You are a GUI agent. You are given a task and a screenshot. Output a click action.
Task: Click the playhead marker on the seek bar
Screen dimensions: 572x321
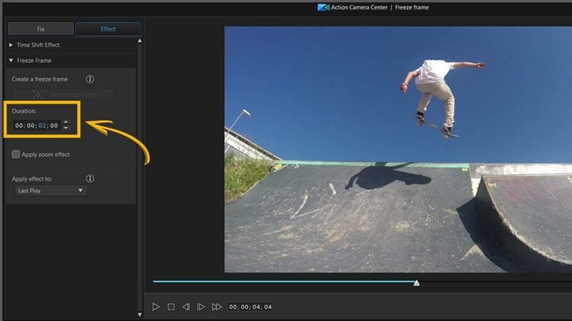click(417, 282)
